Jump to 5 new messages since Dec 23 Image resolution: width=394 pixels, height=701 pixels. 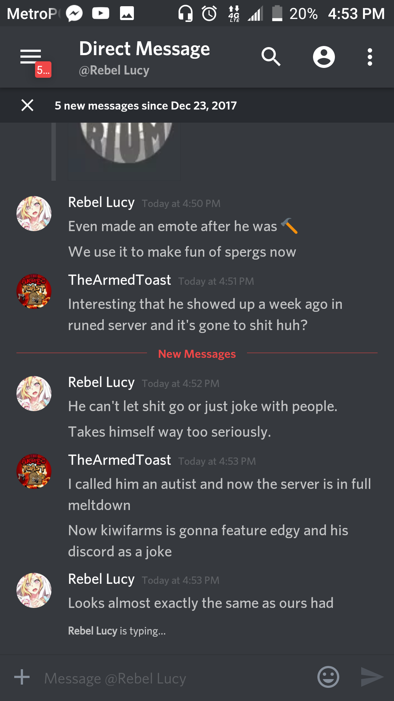click(x=146, y=106)
